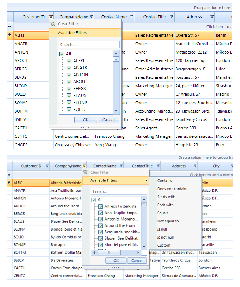Screen dimensions: 240x287
Task: Click Clear Filter icon in the CustomerID popup
Action: point(52,24)
